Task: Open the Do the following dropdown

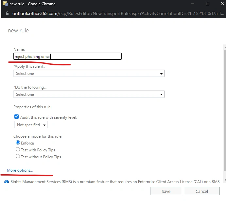Action: [89, 94]
